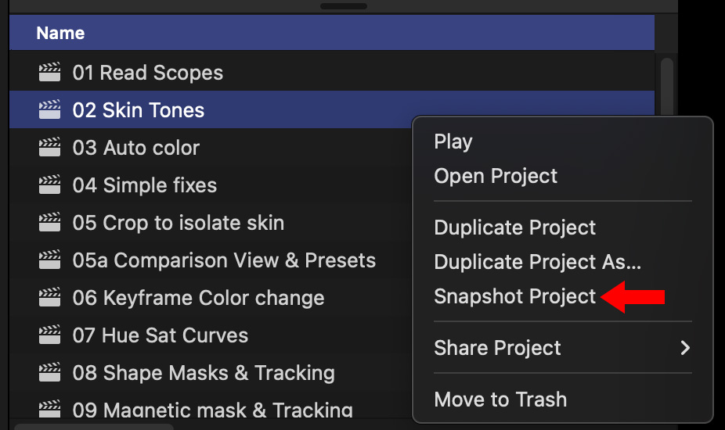The image size is (725, 430).
Task: Click the 03 Auto color clapperboard icon
Action: (49, 148)
